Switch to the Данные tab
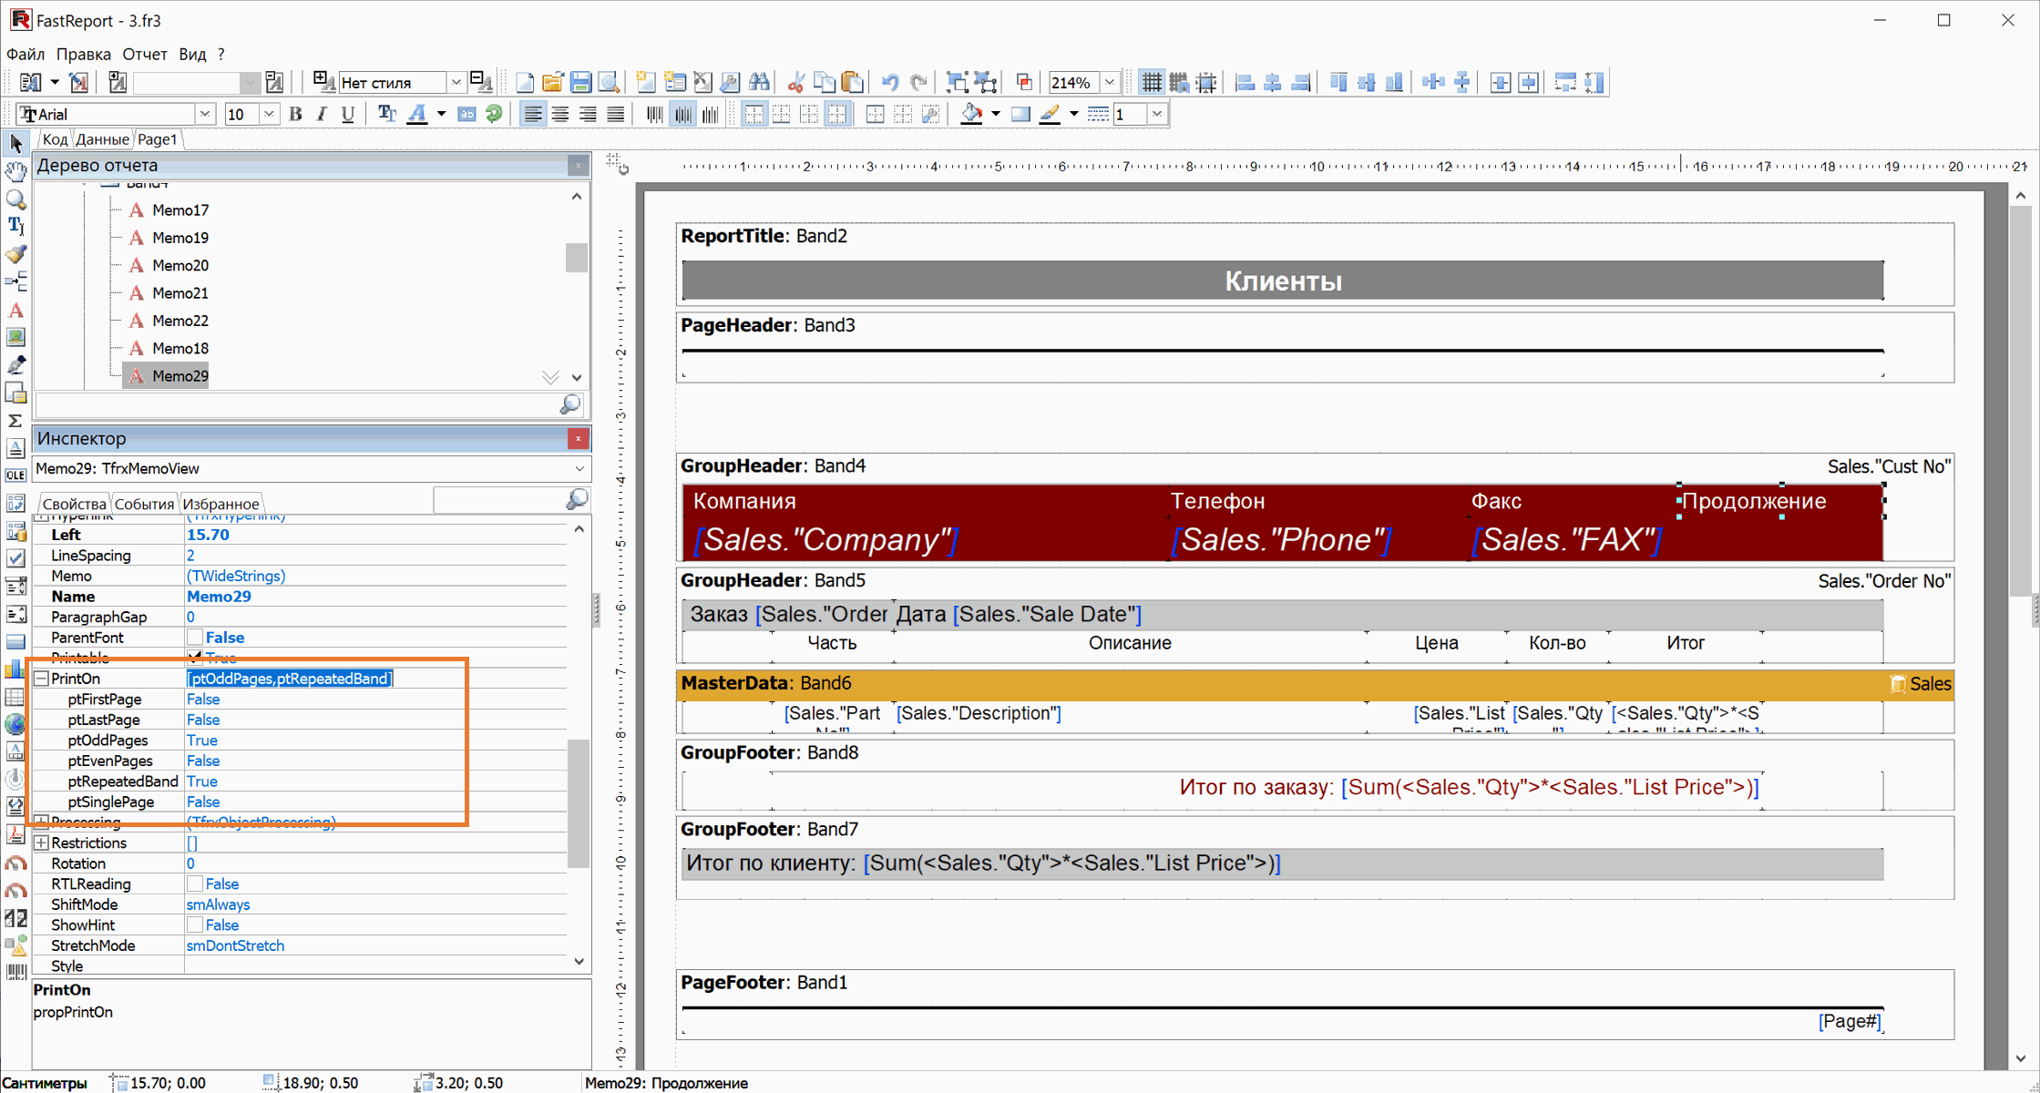Image resolution: width=2040 pixels, height=1093 pixels. pyautogui.click(x=101, y=139)
